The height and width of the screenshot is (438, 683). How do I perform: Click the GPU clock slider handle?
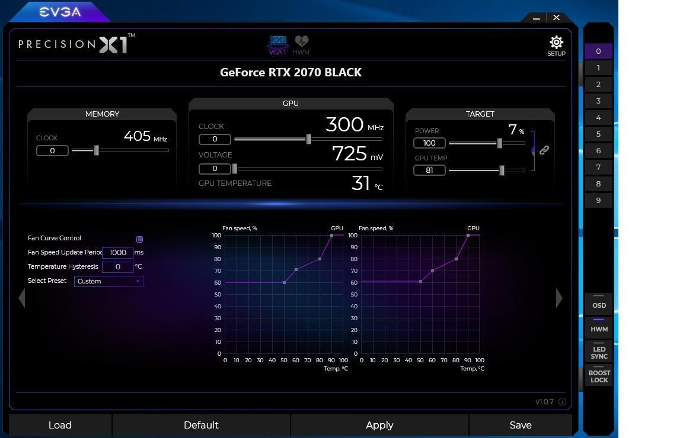coord(308,139)
